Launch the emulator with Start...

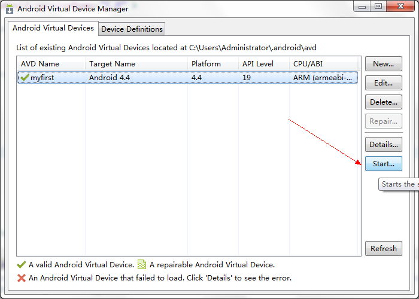[x=384, y=164]
